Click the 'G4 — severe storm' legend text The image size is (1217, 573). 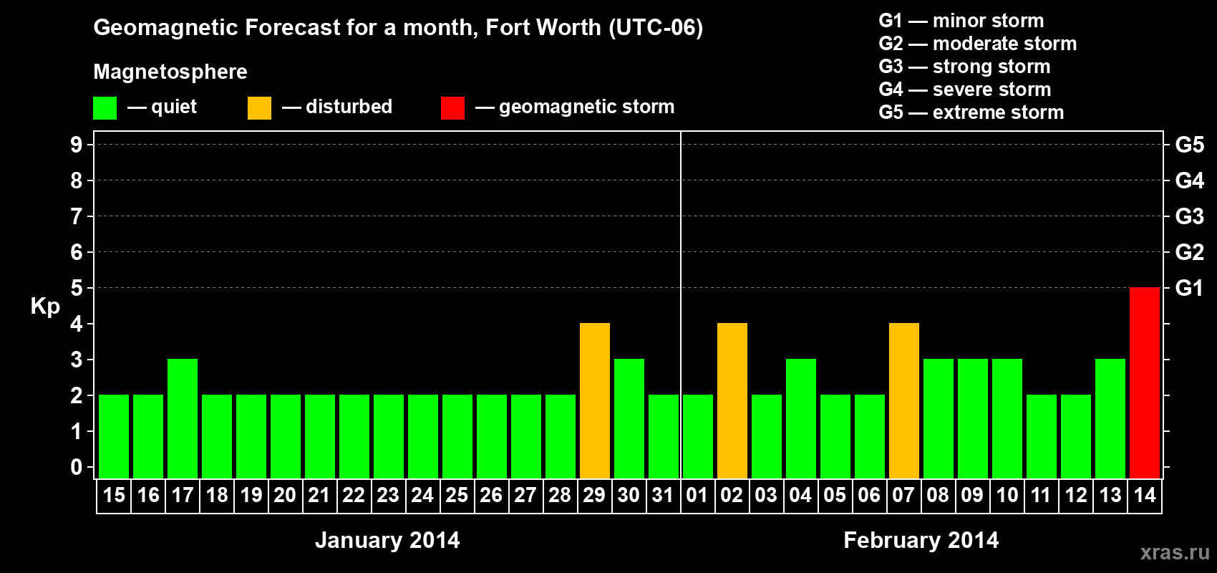click(x=965, y=90)
